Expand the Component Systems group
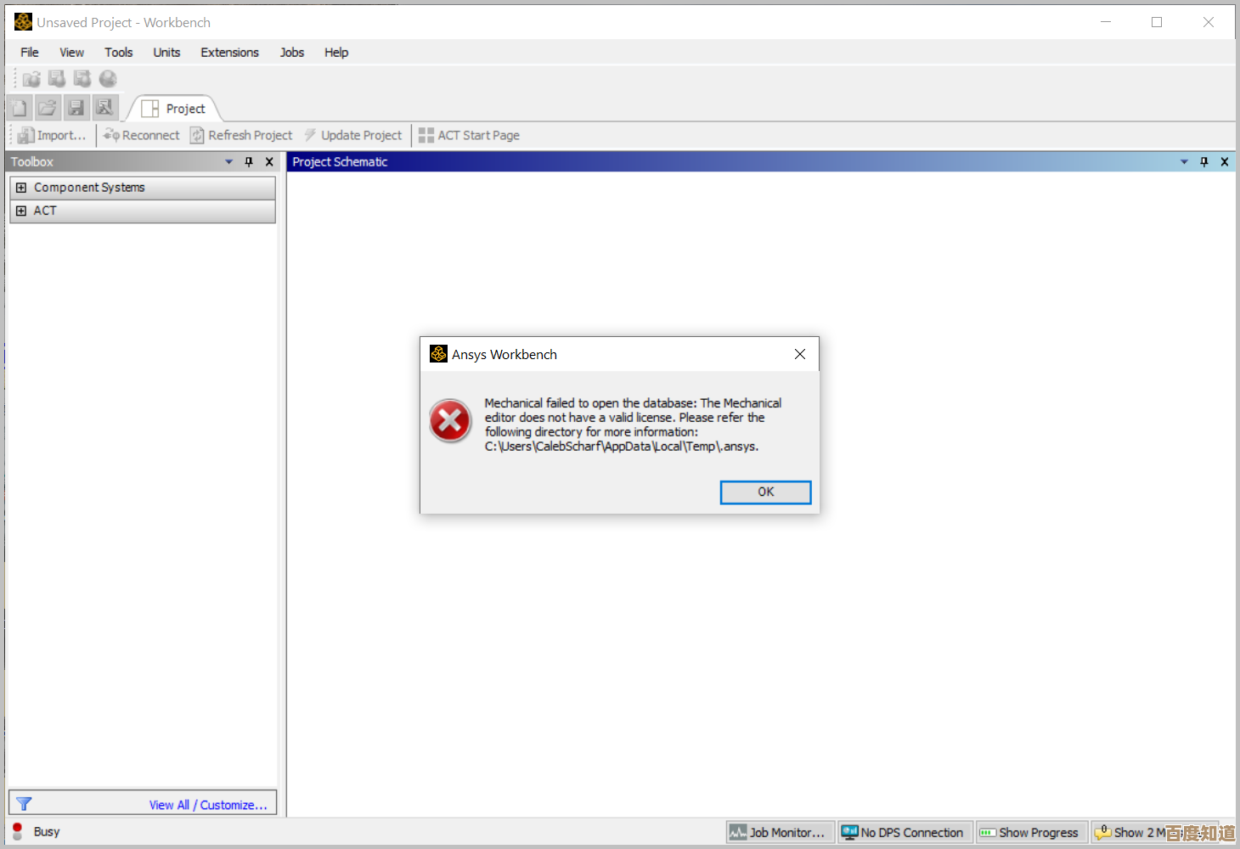Screen dimensions: 1240x849 21,188
